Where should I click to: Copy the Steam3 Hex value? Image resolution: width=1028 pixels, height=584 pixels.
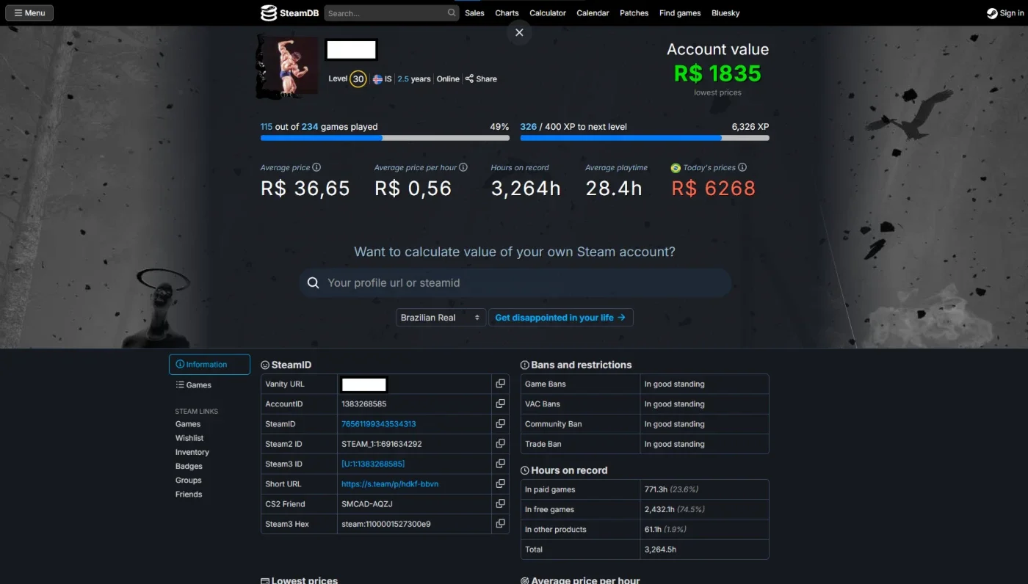click(x=500, y=523)
